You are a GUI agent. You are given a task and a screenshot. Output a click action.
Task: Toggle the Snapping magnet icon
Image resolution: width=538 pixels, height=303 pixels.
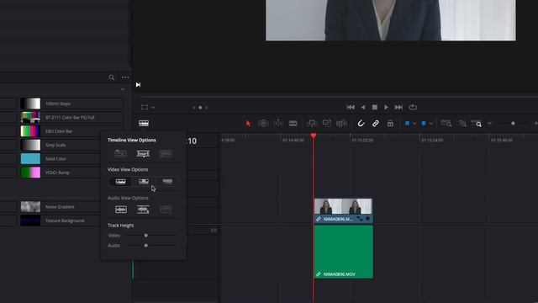[361, 124]
